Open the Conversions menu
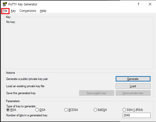Screen dimensions: 156x122 pyautogui.click(x=28, y=11)
